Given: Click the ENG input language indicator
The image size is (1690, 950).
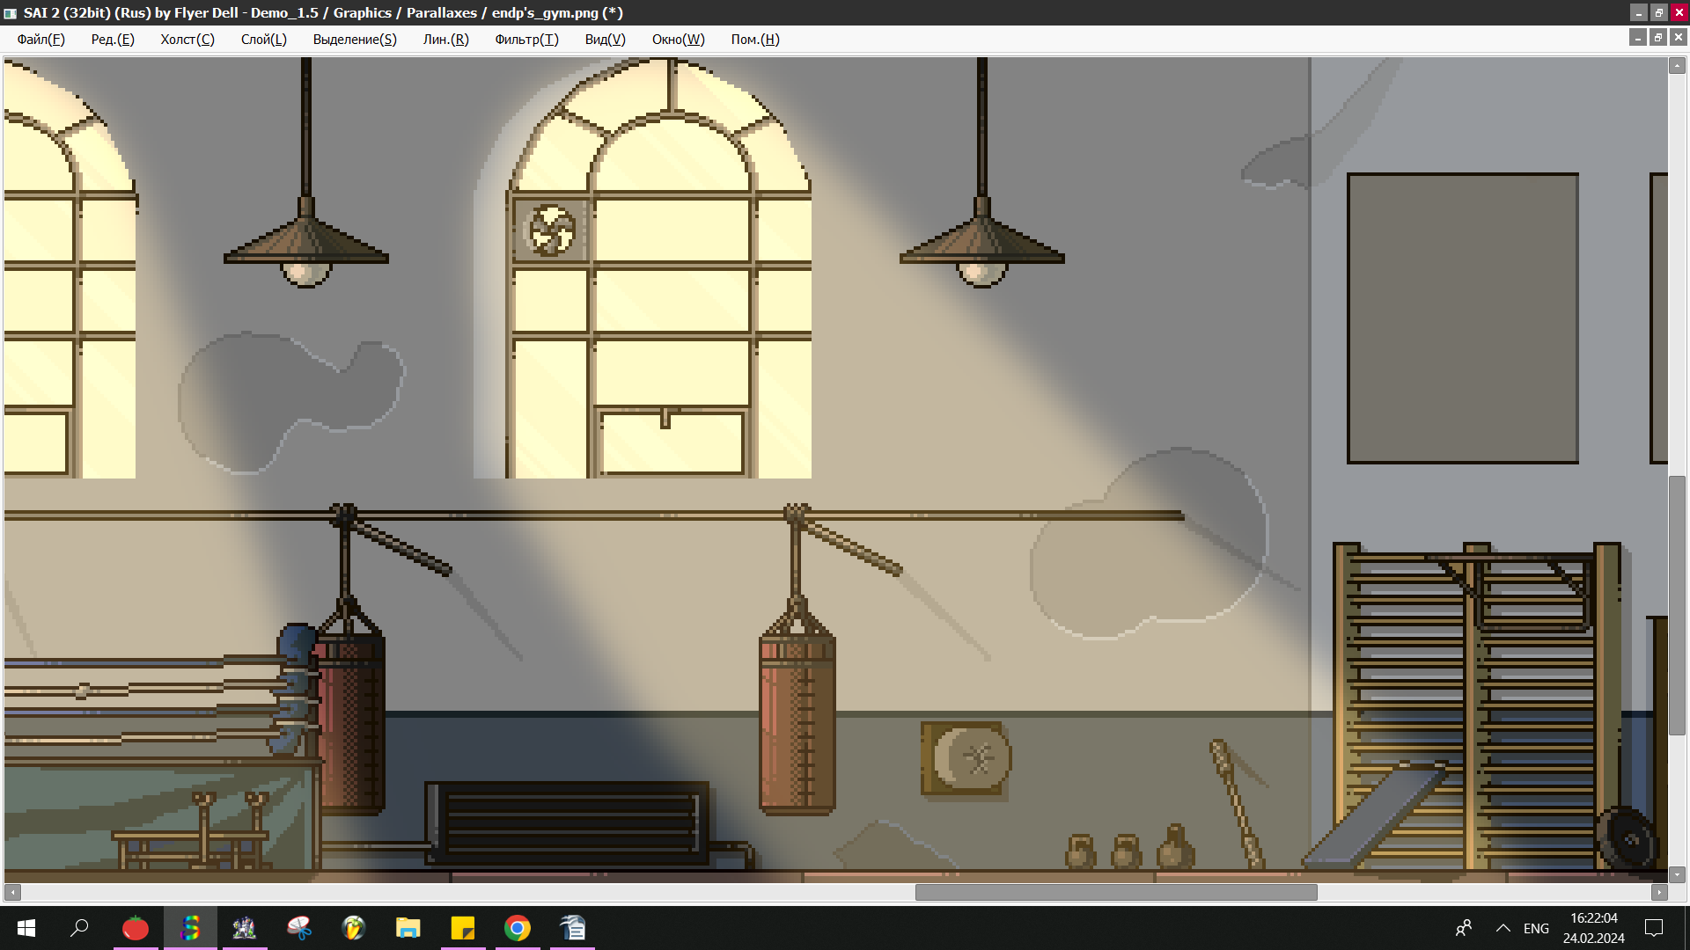Looking at the screenshot, I should click(1536, 928).
